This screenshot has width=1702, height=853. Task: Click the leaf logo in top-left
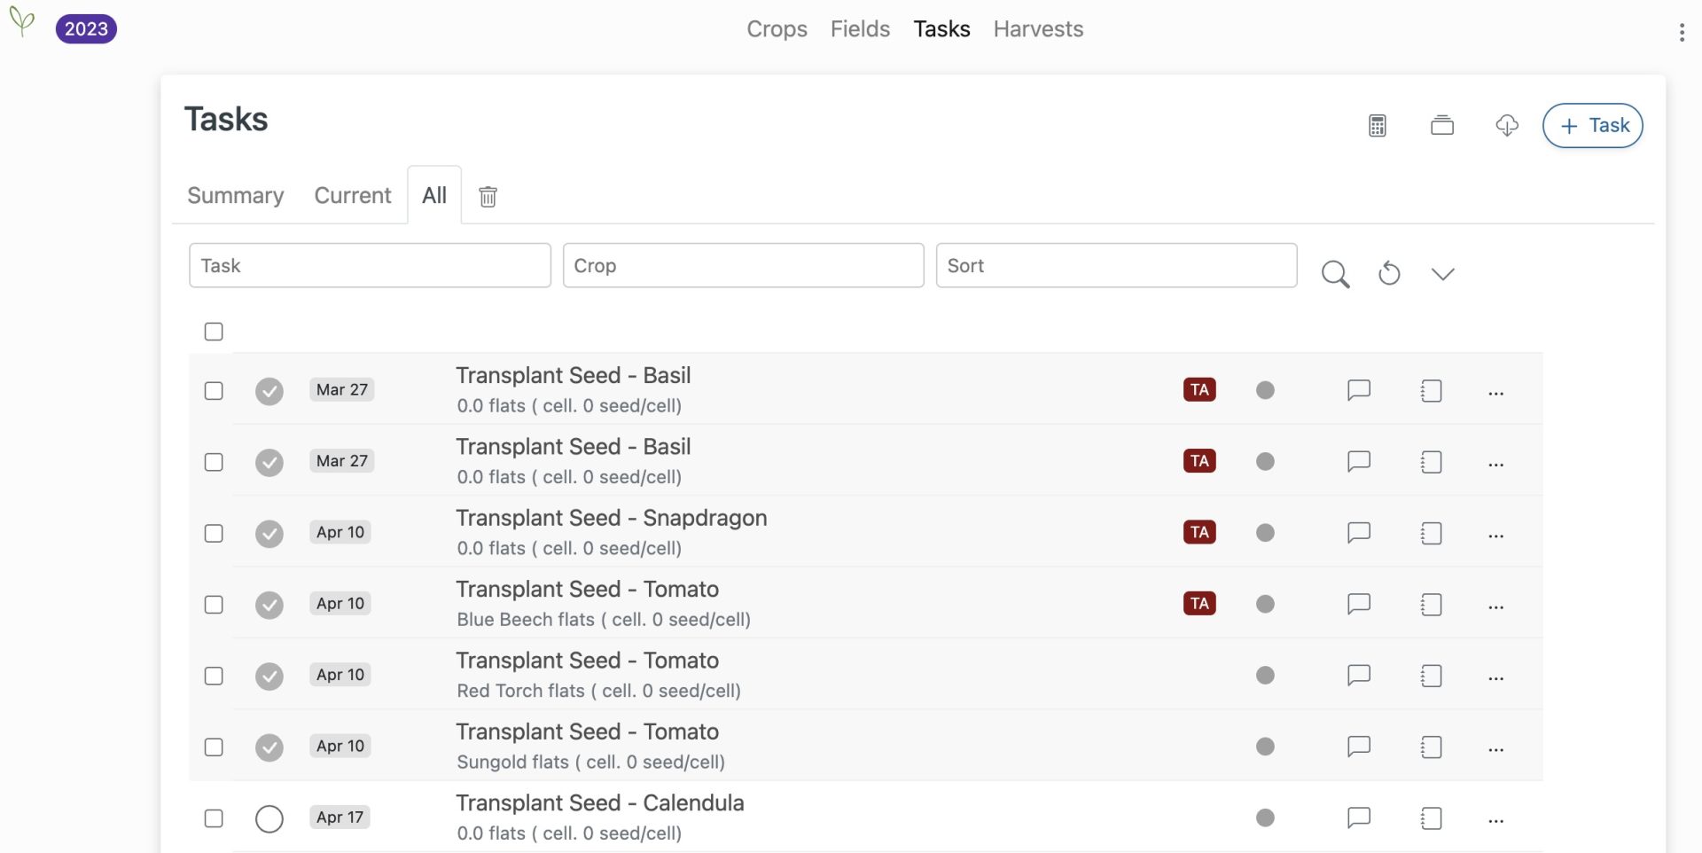click(22, 21)
